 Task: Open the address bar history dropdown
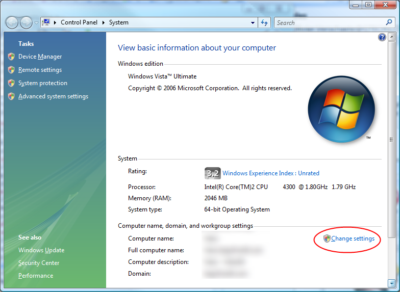pos(253,22)
